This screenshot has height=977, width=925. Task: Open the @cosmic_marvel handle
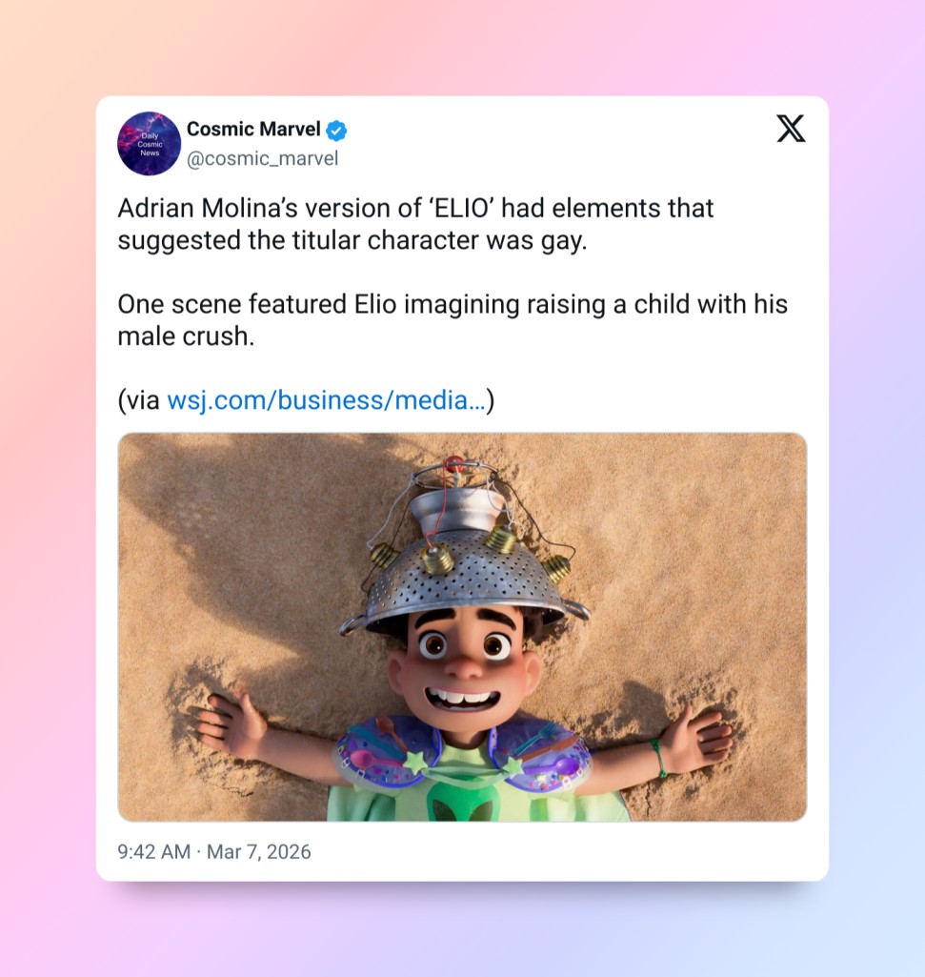(262, 159)
